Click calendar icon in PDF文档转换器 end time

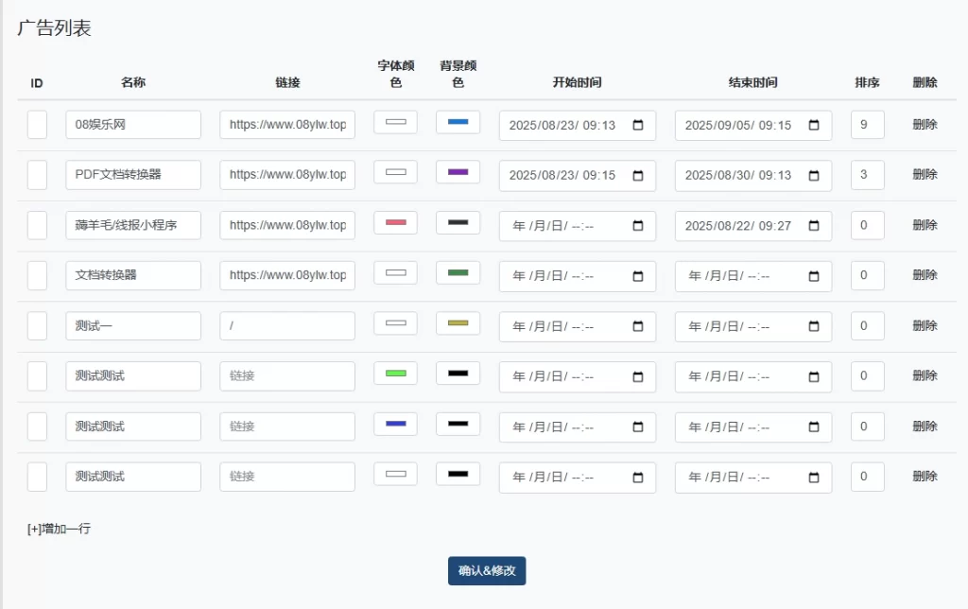(x=814, y=176)
